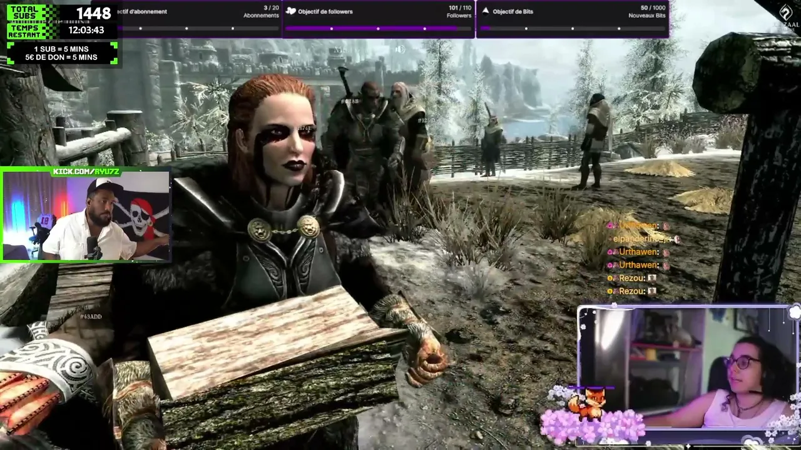
Task: Click the Objectif de followers progress bar
Action: pyautogui.click(x=378, y=28)
